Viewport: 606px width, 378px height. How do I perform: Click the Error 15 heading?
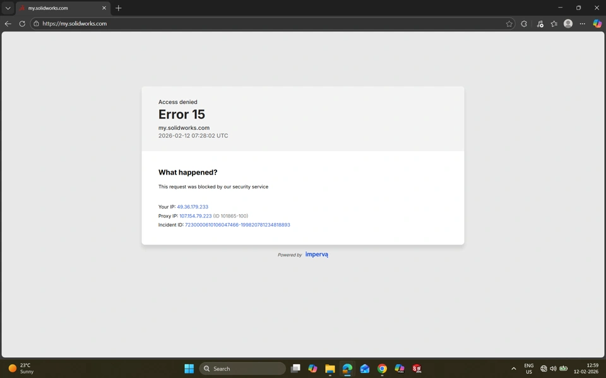[182, 114]
